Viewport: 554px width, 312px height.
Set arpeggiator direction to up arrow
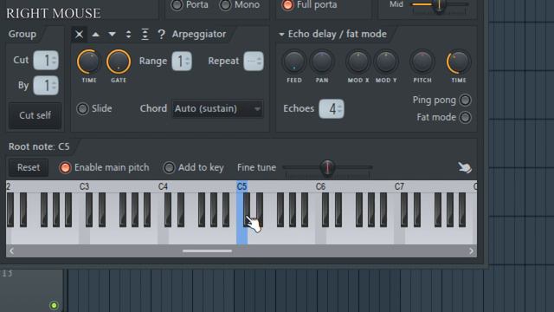96,35
